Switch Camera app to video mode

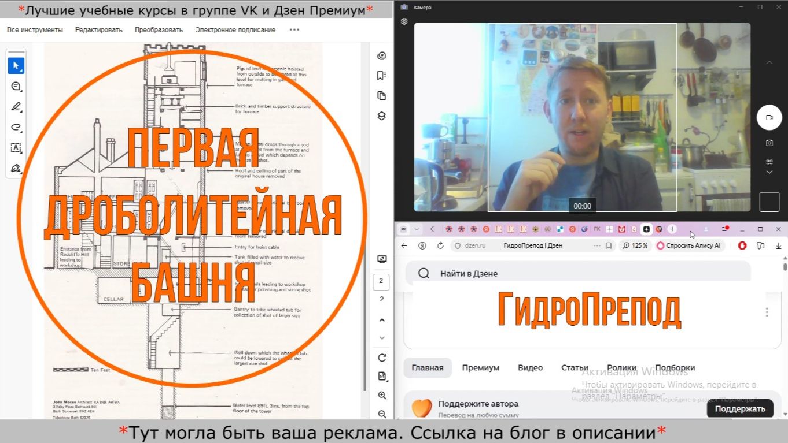pos(769,117)
